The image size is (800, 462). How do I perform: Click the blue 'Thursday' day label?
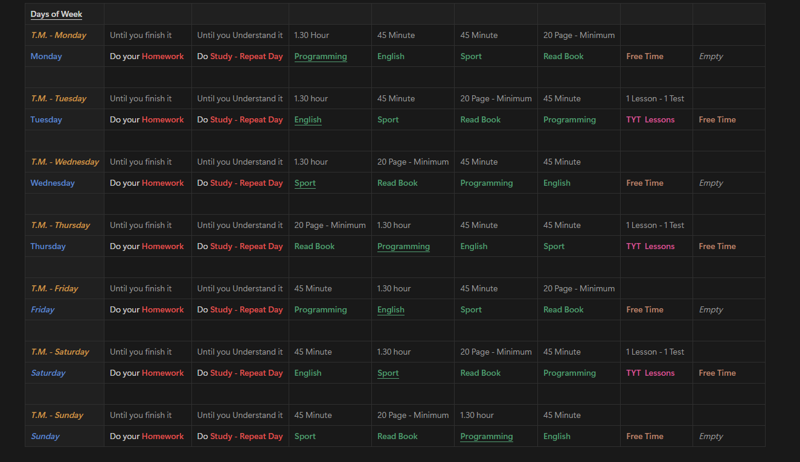point(48,246)
